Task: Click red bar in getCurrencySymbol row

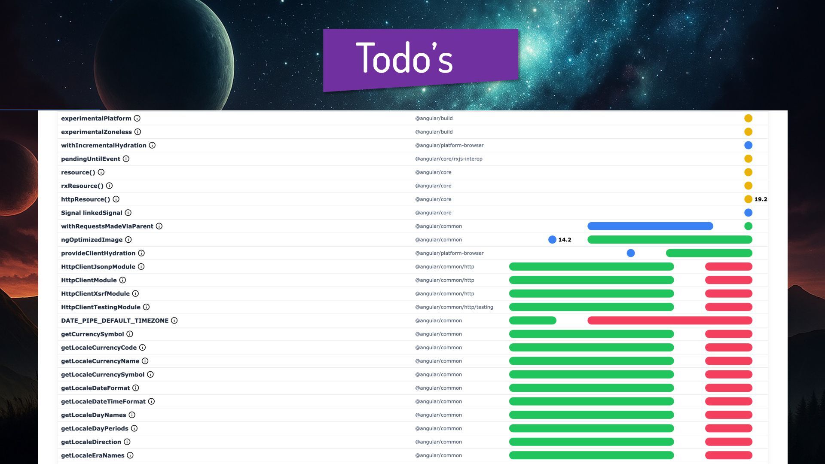Action: point(728,334)
